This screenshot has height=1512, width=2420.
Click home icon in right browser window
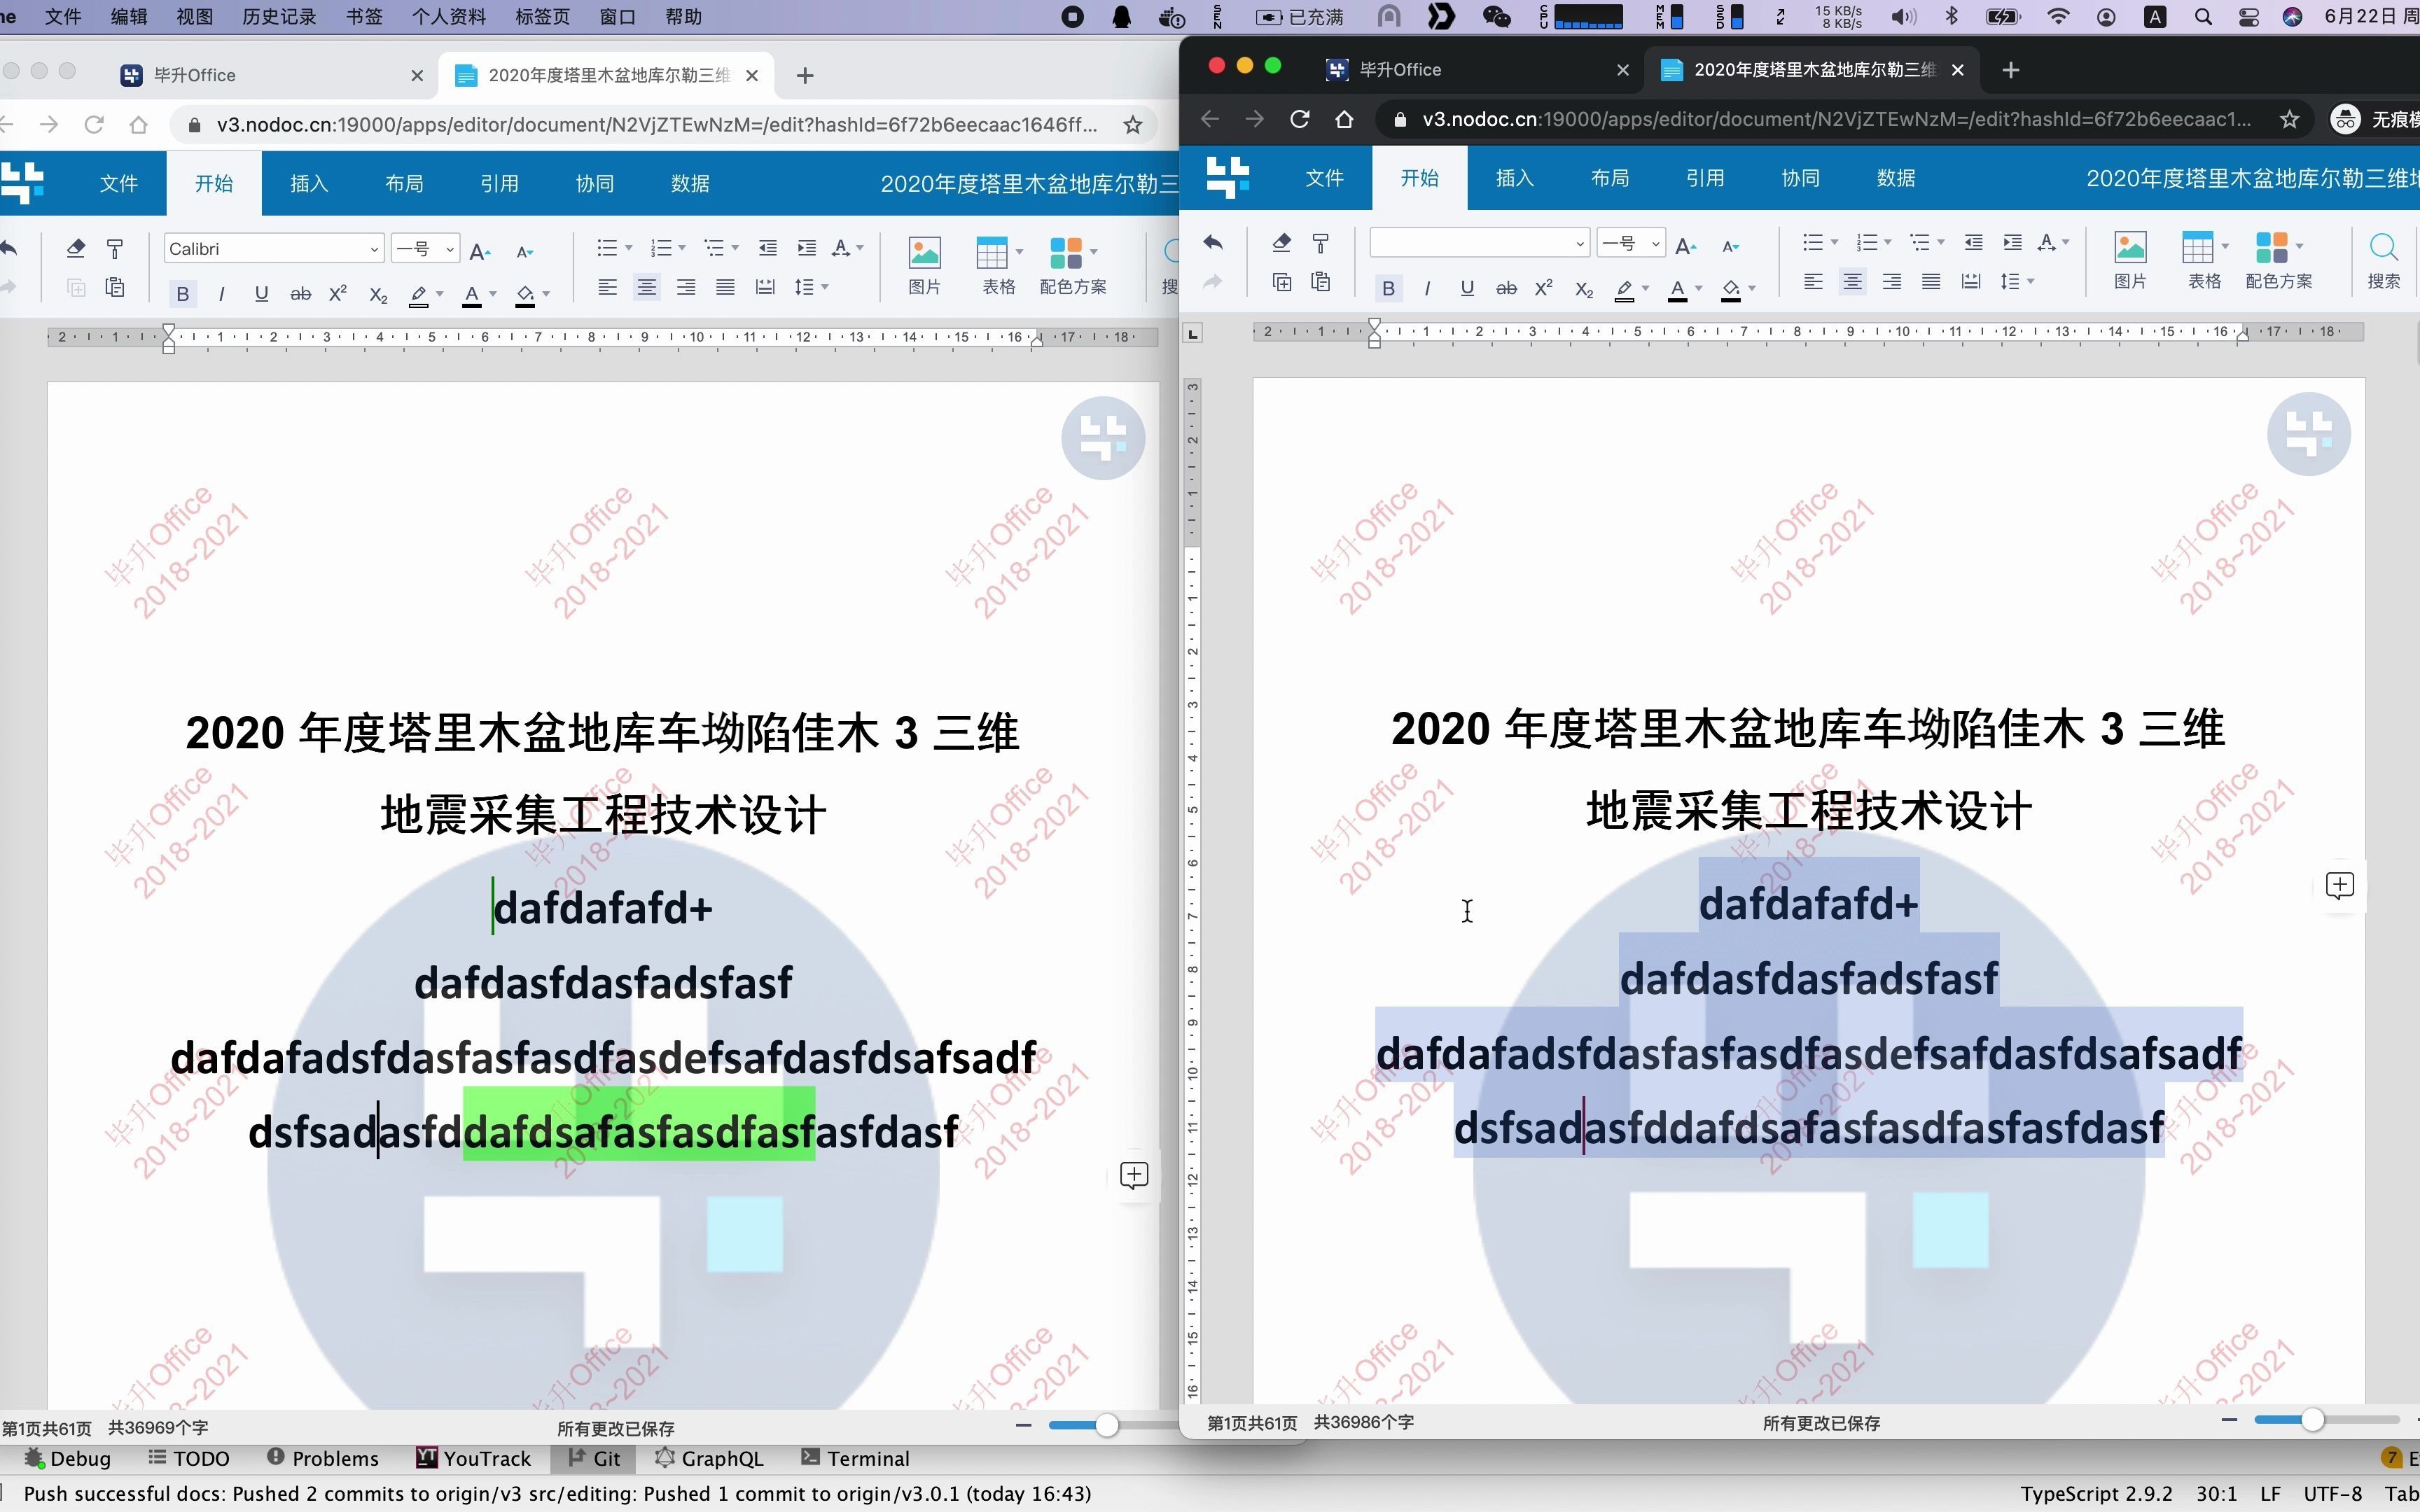[1345, 119]
